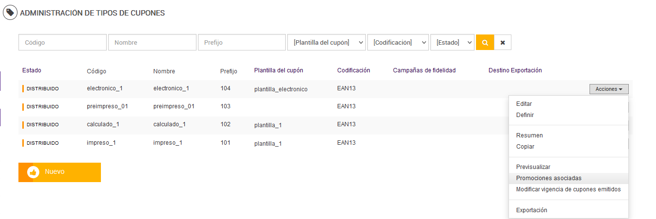This screenshot has height=219, width=656.
Task: Click the Prefijo input field
Action: (241, 42)
